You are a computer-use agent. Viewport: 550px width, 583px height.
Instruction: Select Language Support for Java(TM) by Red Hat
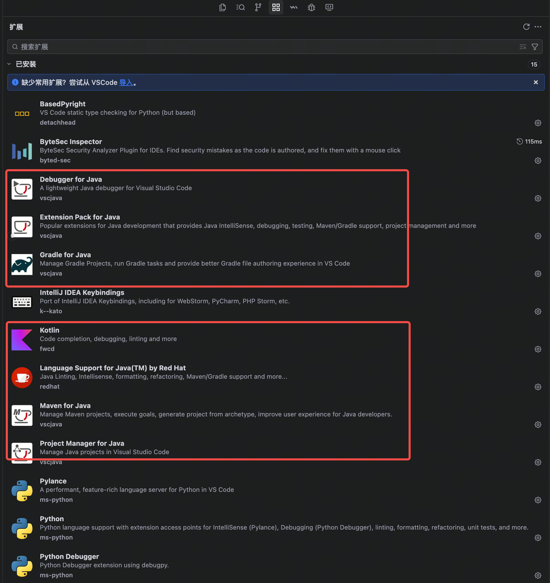(113, 368)
